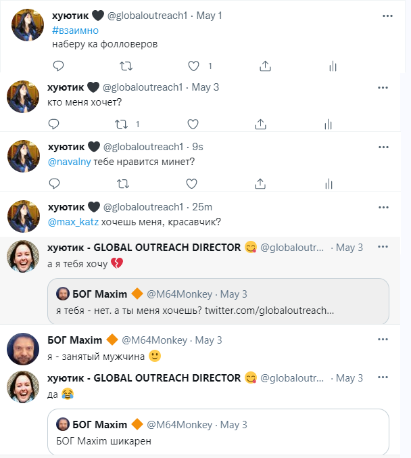Open more options for May 1 tweet

[x=387, y=15]
